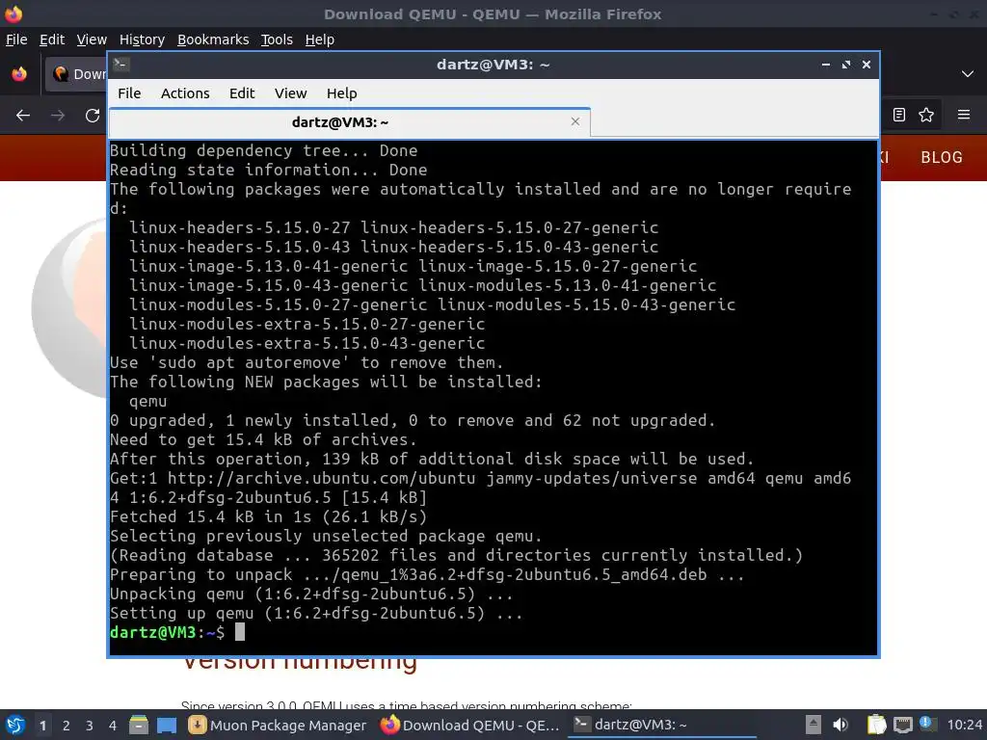Select the dartz@VM3 terminal tab
Viewport: 987px width, 740px height.
pos(349,122)
